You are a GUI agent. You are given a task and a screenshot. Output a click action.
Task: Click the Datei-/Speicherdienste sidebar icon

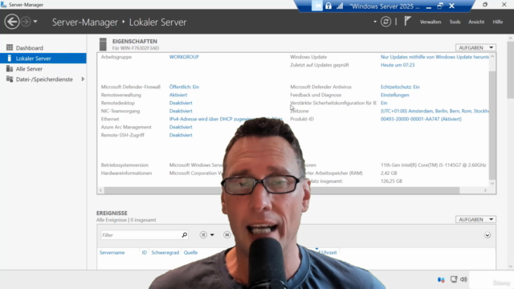[x=10, y=79]
